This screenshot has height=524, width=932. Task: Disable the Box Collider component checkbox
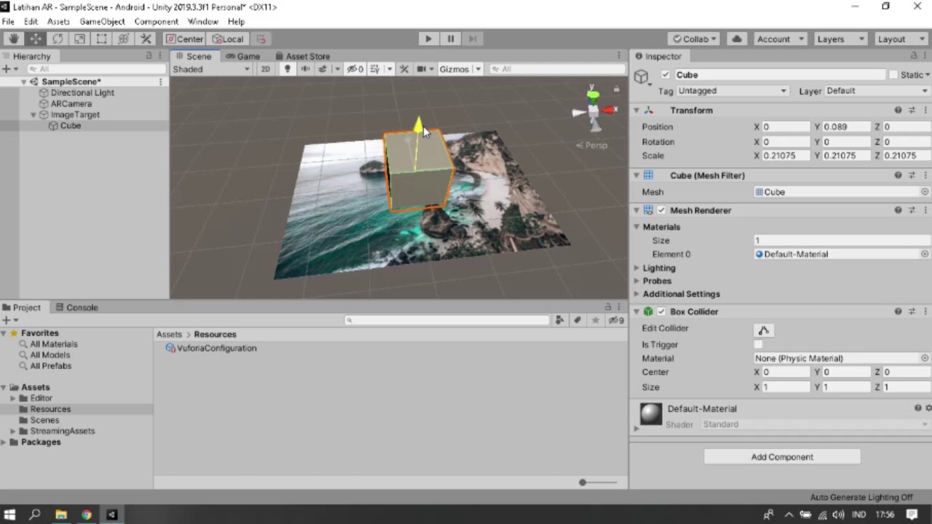click(661, 311)
